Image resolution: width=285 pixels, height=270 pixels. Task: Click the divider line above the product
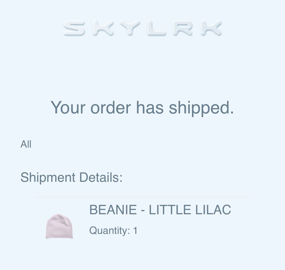(142, 197)
